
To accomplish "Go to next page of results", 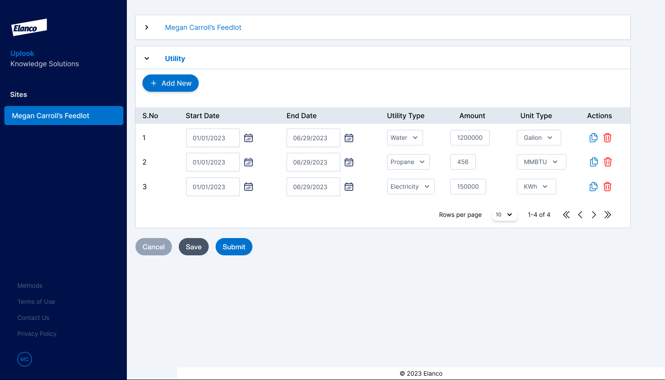I will 594,215.
